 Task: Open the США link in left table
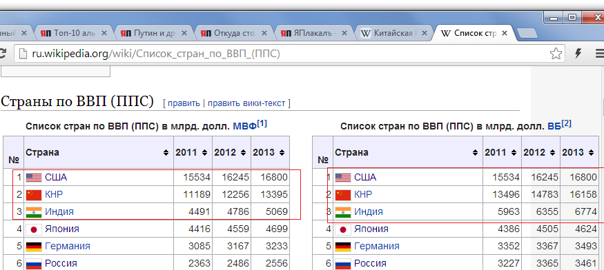coord(56,177)
